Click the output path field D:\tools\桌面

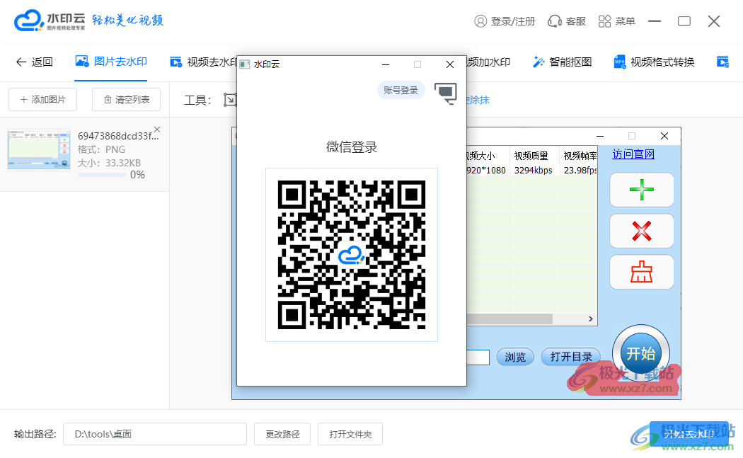(155, 435)
